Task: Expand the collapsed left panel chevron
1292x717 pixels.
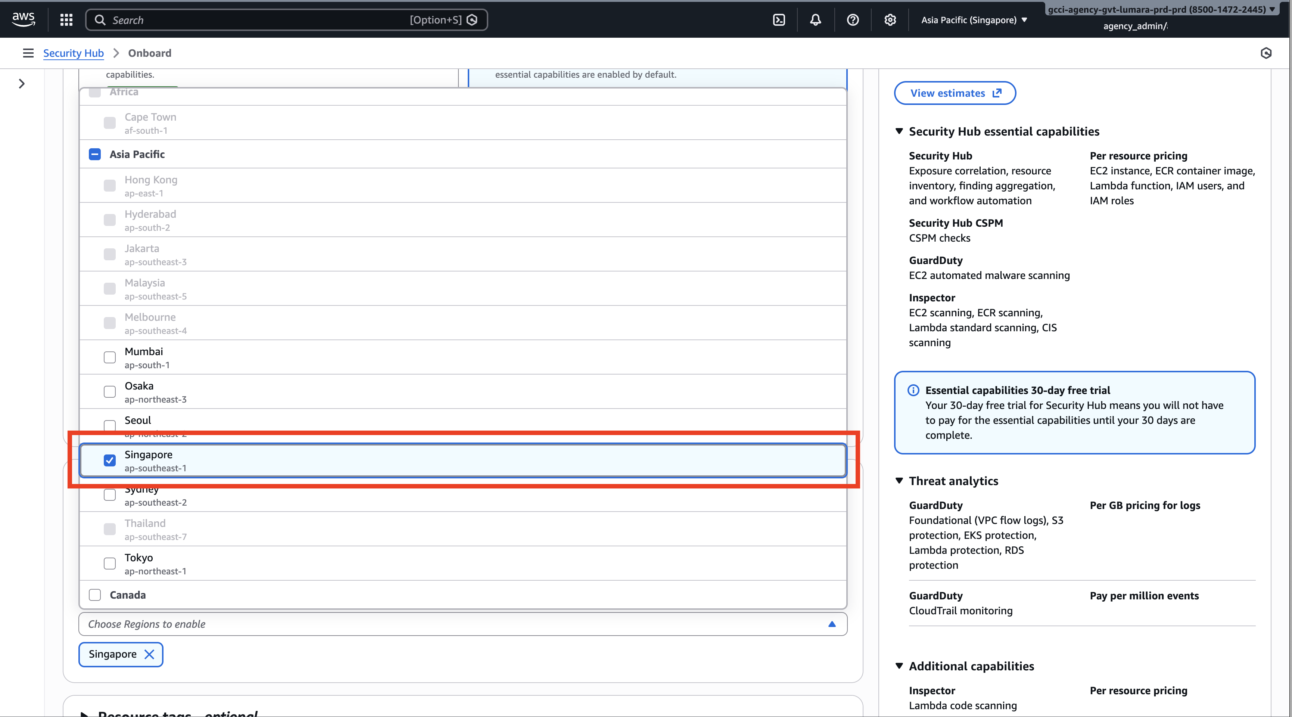Action: tap(22, 84)
